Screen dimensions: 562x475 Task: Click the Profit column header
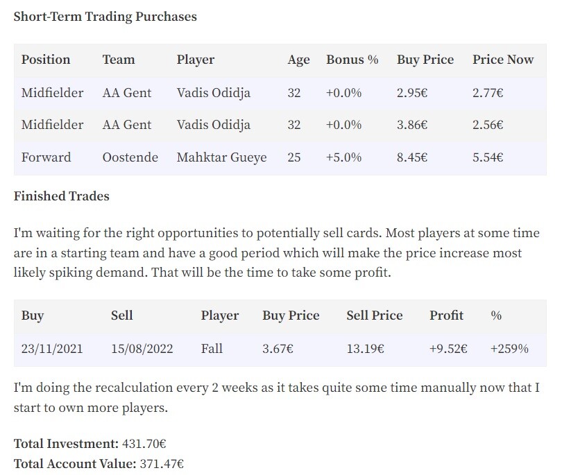[446, 316]
